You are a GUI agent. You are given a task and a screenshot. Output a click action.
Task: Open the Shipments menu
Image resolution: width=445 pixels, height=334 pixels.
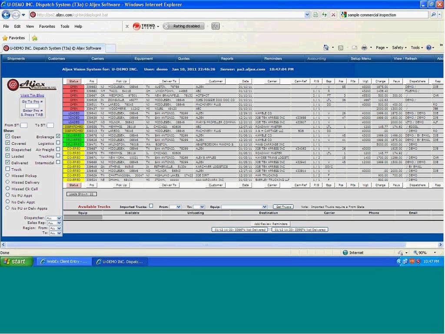coord(16,59)
